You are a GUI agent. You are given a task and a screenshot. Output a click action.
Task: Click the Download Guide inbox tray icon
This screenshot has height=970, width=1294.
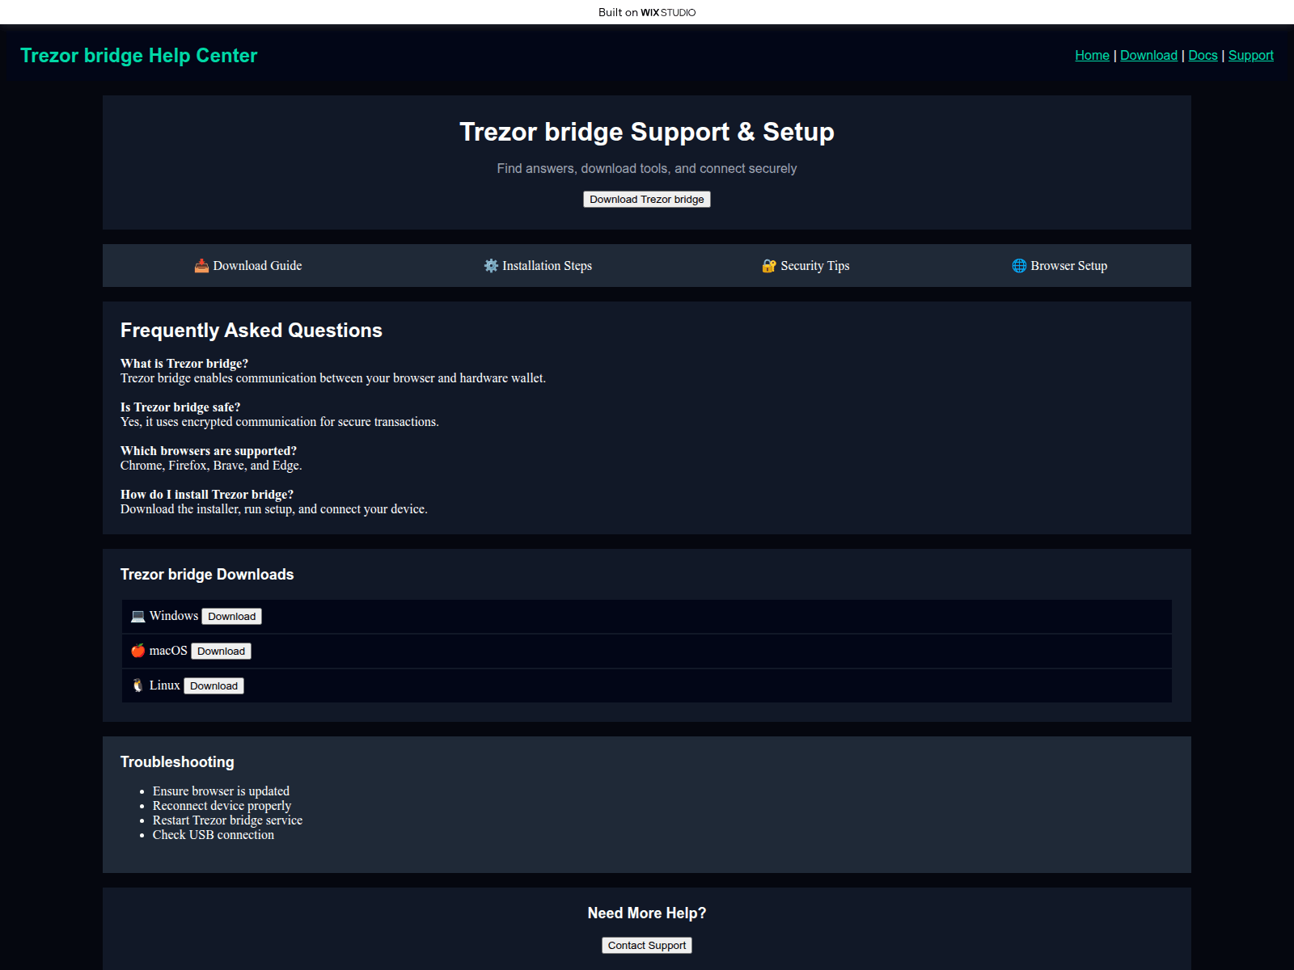point(201,266)
